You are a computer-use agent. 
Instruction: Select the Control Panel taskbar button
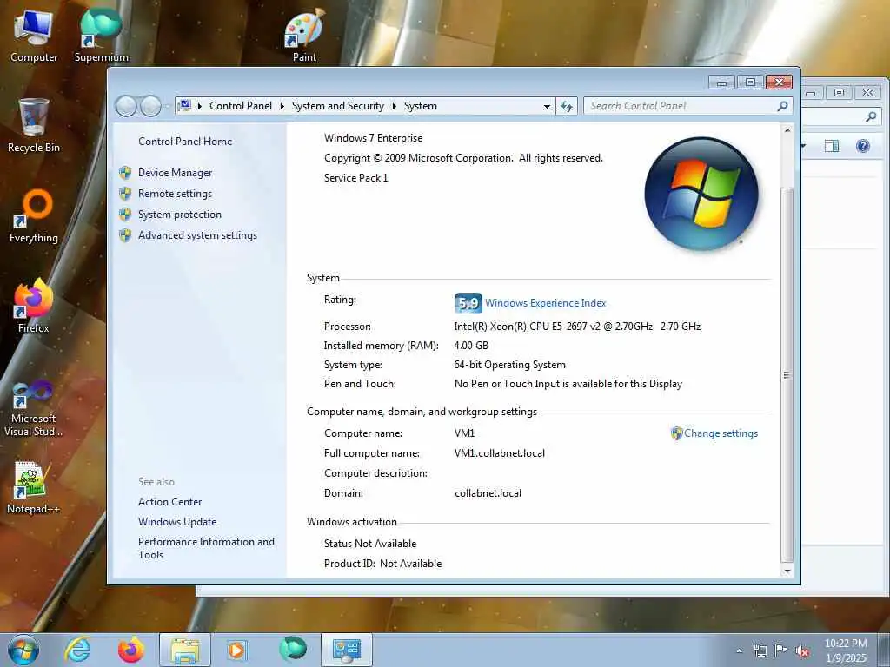(347, 650)
